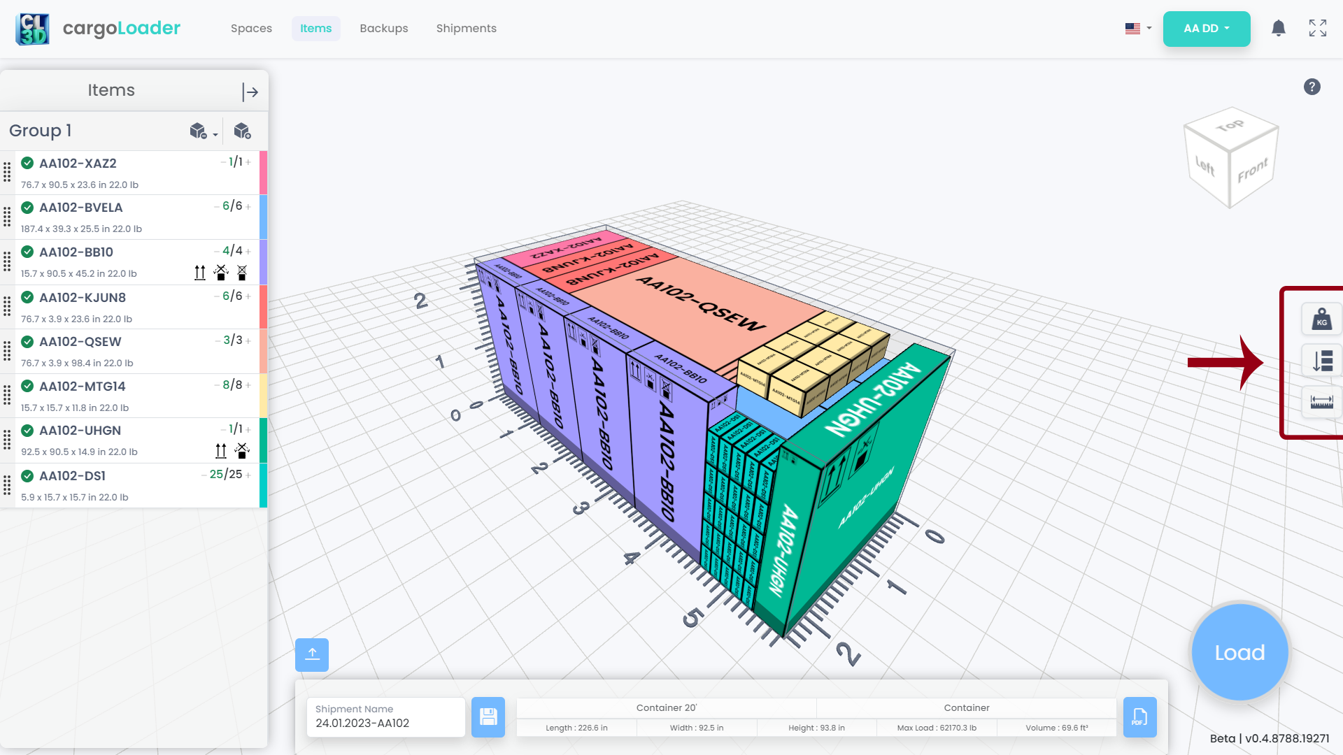Click the save shipment floppy disk button
The width and height of the screenshot is (1343, 755).
click(x=488, y=717)
